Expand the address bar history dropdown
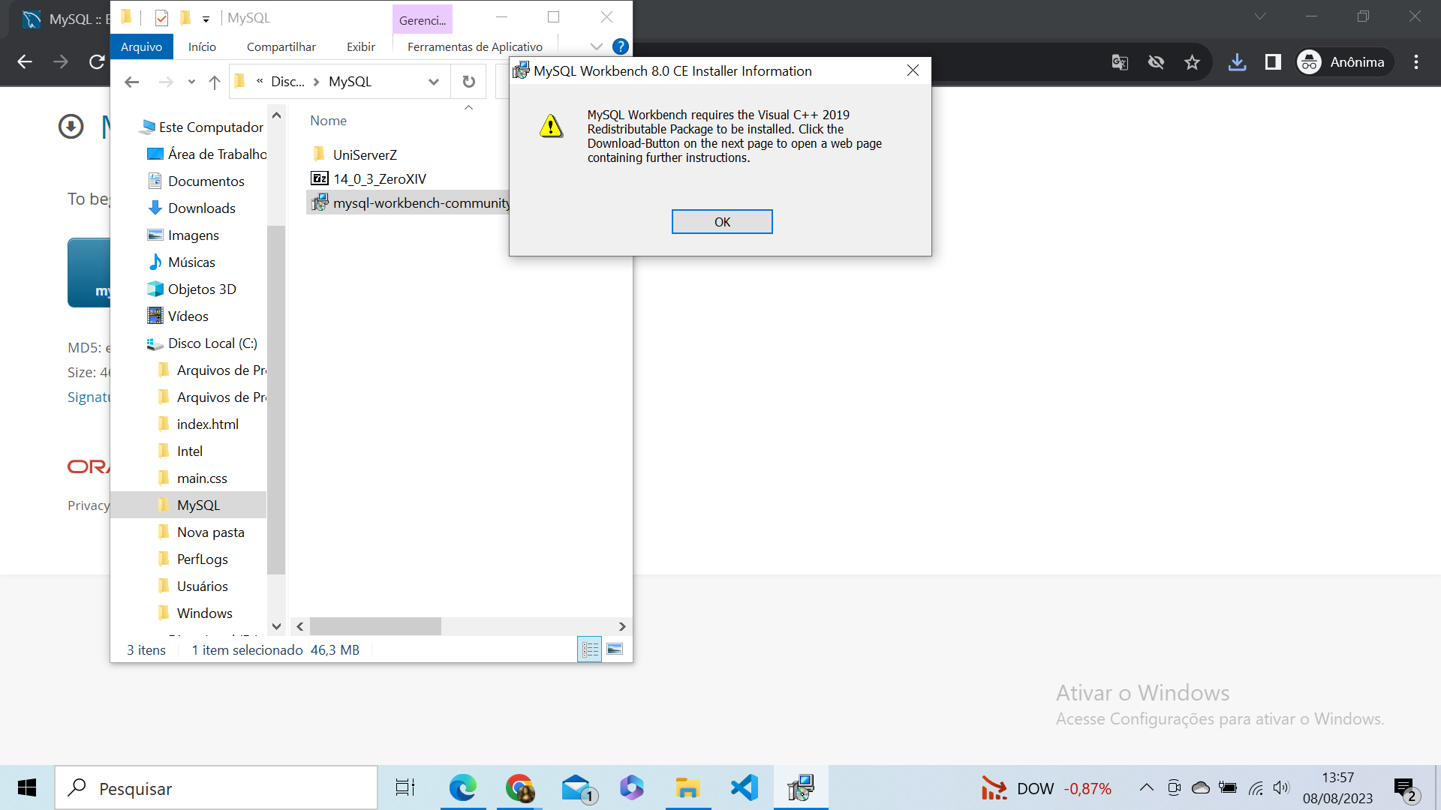The image size is (1441, 810). click(434, 82)
